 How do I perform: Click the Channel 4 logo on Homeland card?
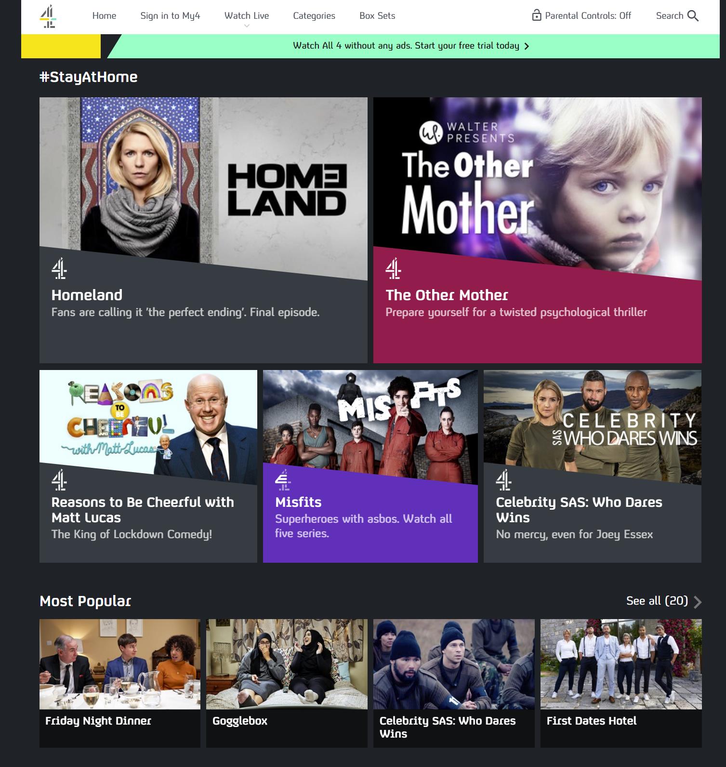[x=59, y=269]
